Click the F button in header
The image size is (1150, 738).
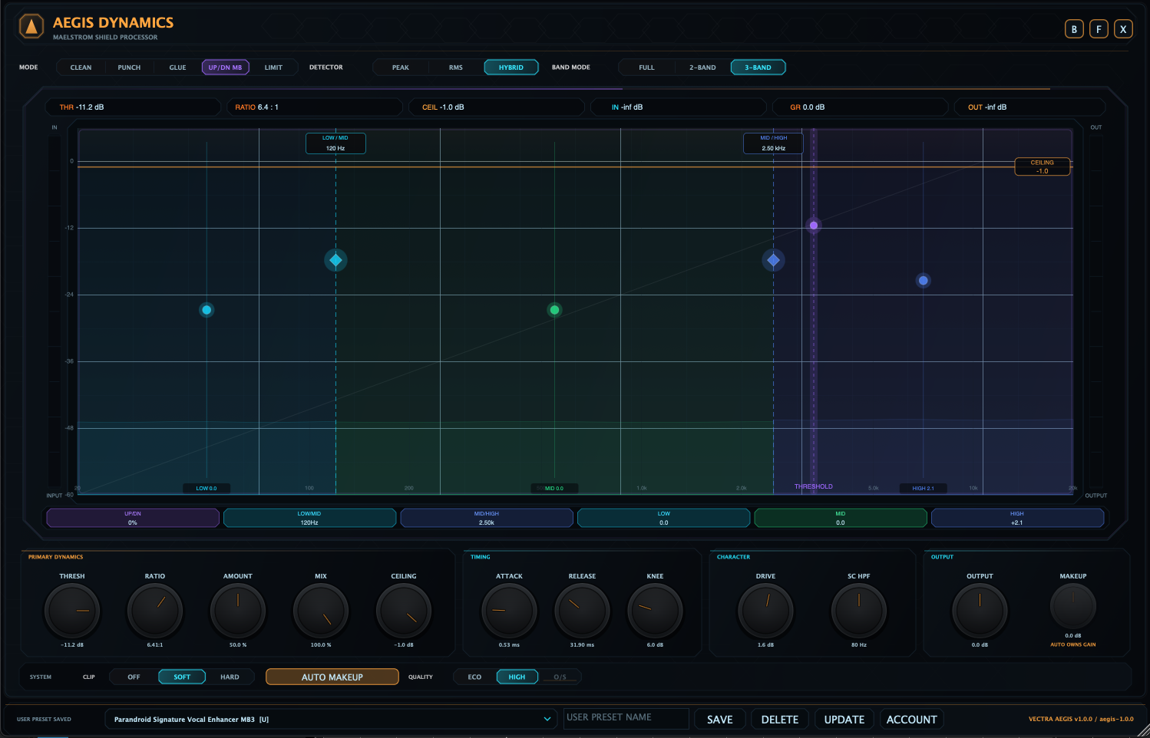click(x=1099, y=29)
